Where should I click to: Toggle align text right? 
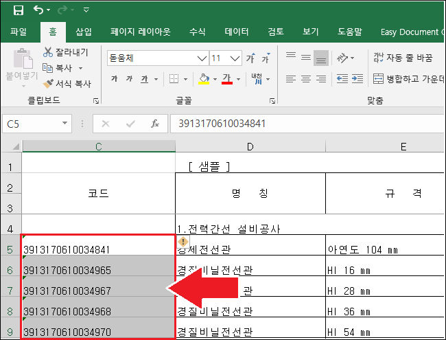[321, 79]
